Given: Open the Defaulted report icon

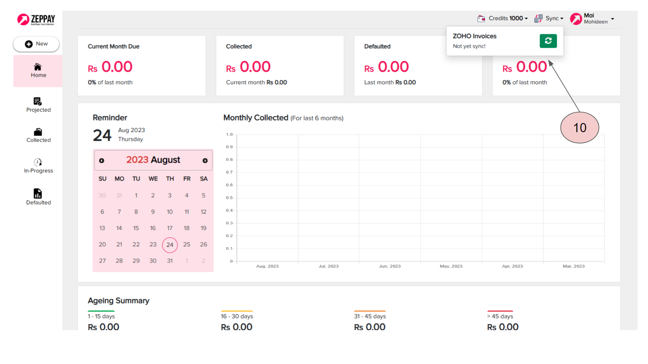Looking at the screenshot, I should pyautogui.click(x=38, y=193).
